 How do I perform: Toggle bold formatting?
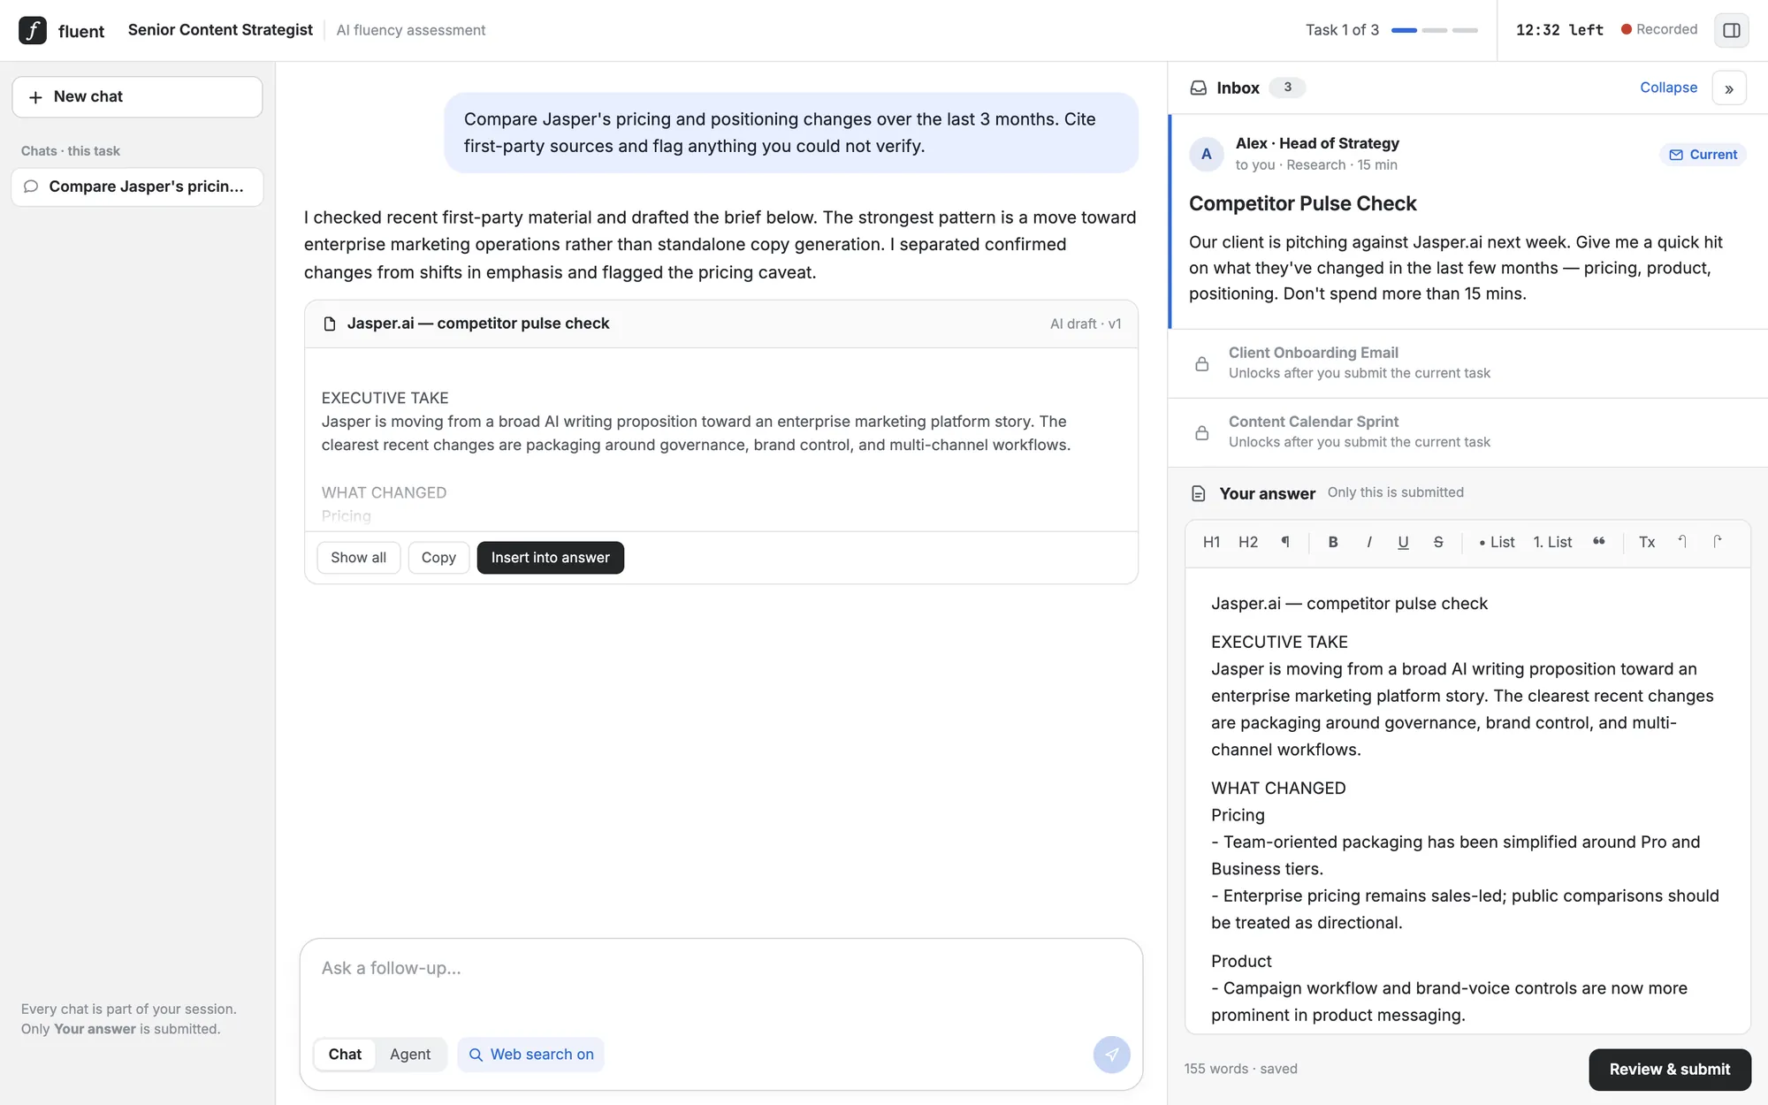coord(1333,542)
